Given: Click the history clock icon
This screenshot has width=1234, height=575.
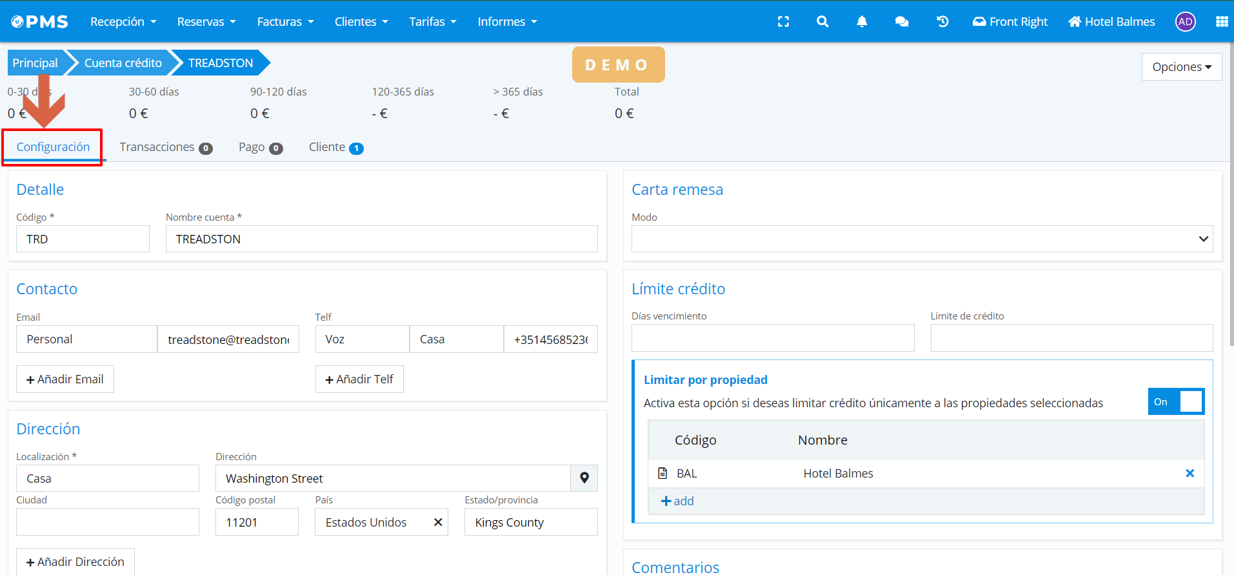Looking at the screenshot, I should tap(942, 21).
